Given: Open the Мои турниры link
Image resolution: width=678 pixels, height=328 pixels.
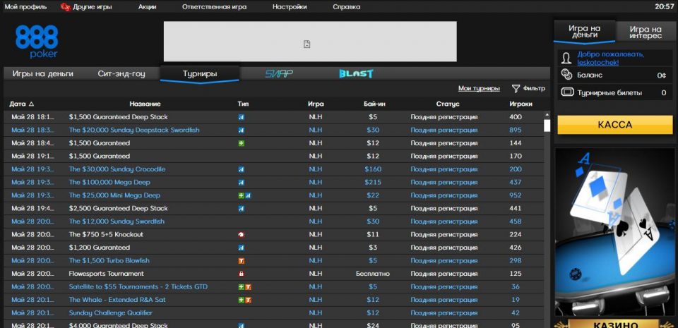Looking at the screenshot, I should [478, 89].
